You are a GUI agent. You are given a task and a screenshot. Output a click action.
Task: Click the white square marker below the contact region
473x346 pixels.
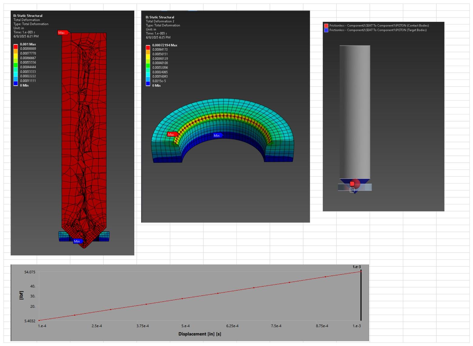pyautogui.click(x=352, y=190)
